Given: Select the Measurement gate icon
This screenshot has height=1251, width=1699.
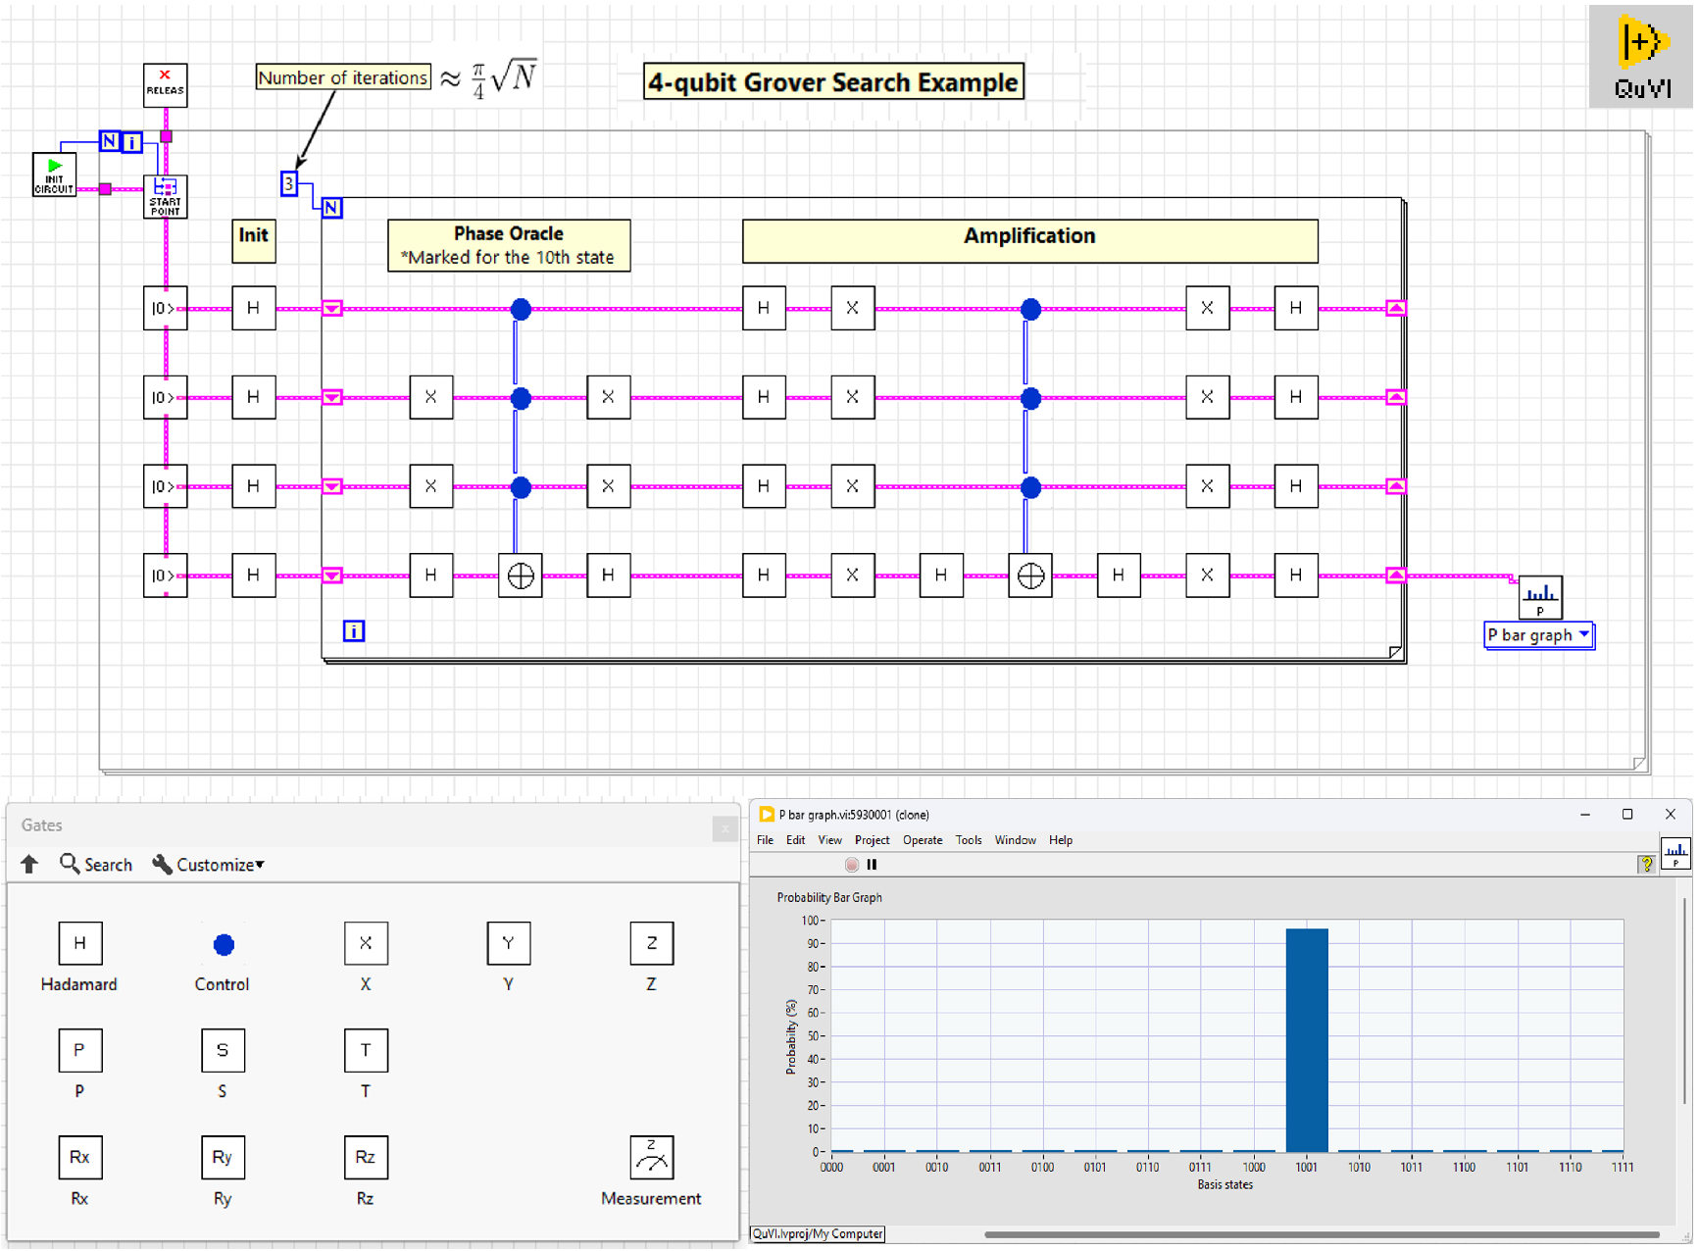Looking at the screenshot, I should (x=651, y=1158).
